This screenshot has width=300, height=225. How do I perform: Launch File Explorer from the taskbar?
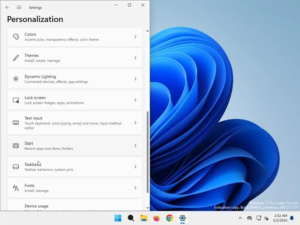[144, 218]
